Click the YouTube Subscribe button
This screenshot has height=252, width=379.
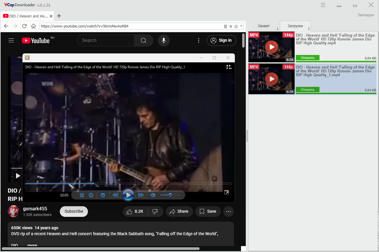74,212
